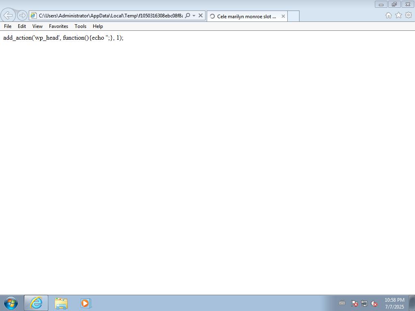The image size is (415, 311).
Task: Open the Help menu
Action: [98, 26]
